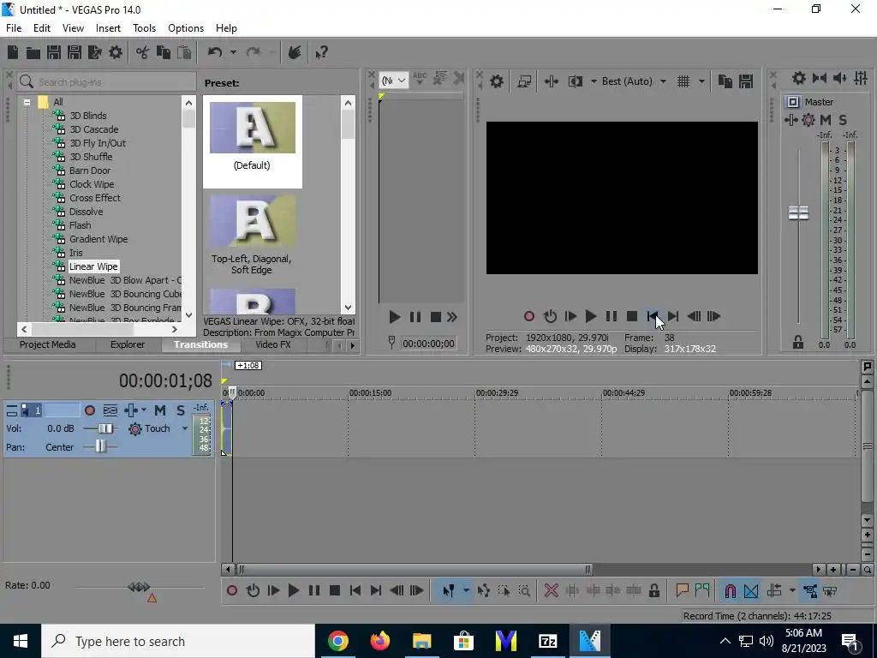Open the What's This help icon

click(321, 52)
